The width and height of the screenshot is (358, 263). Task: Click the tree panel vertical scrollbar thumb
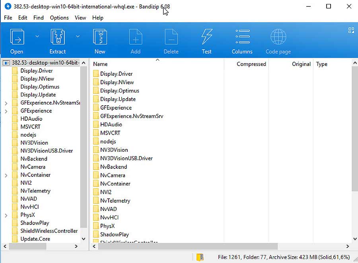point(84,147)
